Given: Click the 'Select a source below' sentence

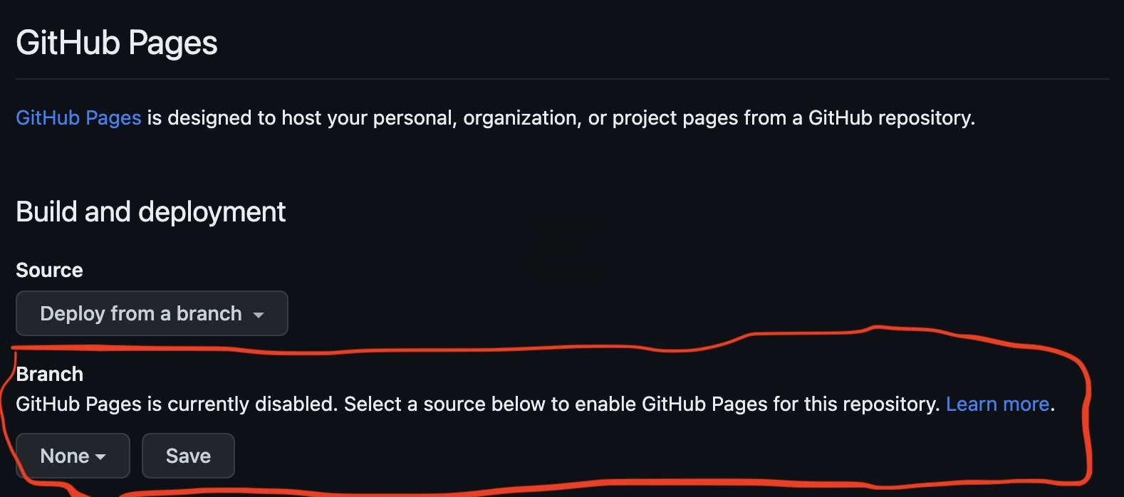Looking at the screenshot, I should (x=456, y=404).
